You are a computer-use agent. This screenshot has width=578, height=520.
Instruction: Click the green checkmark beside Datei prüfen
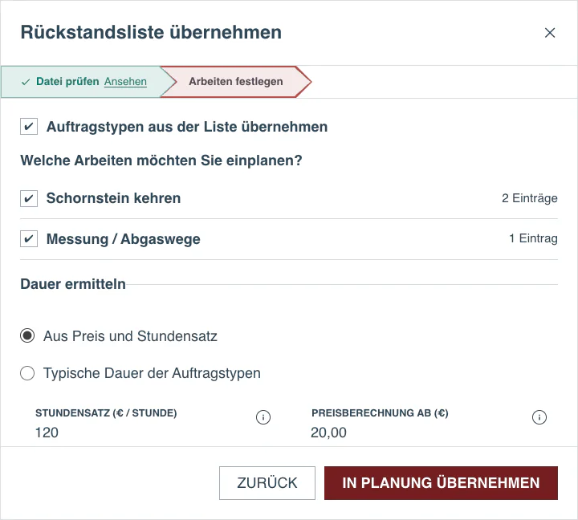click(x=26, y=82)
